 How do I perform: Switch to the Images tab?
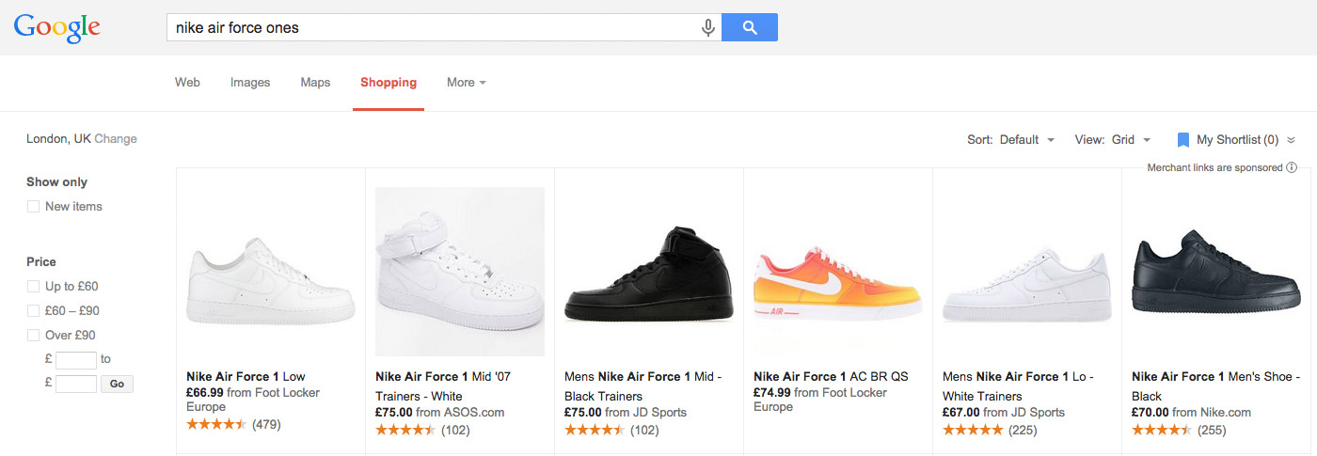250,83
